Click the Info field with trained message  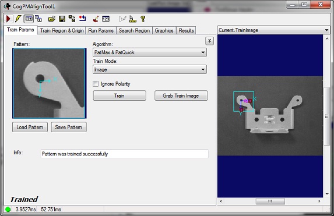point(124,154)
